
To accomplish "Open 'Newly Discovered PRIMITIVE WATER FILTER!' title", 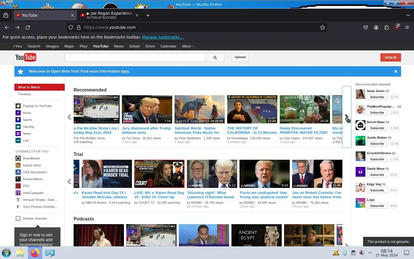I will 304,130.
